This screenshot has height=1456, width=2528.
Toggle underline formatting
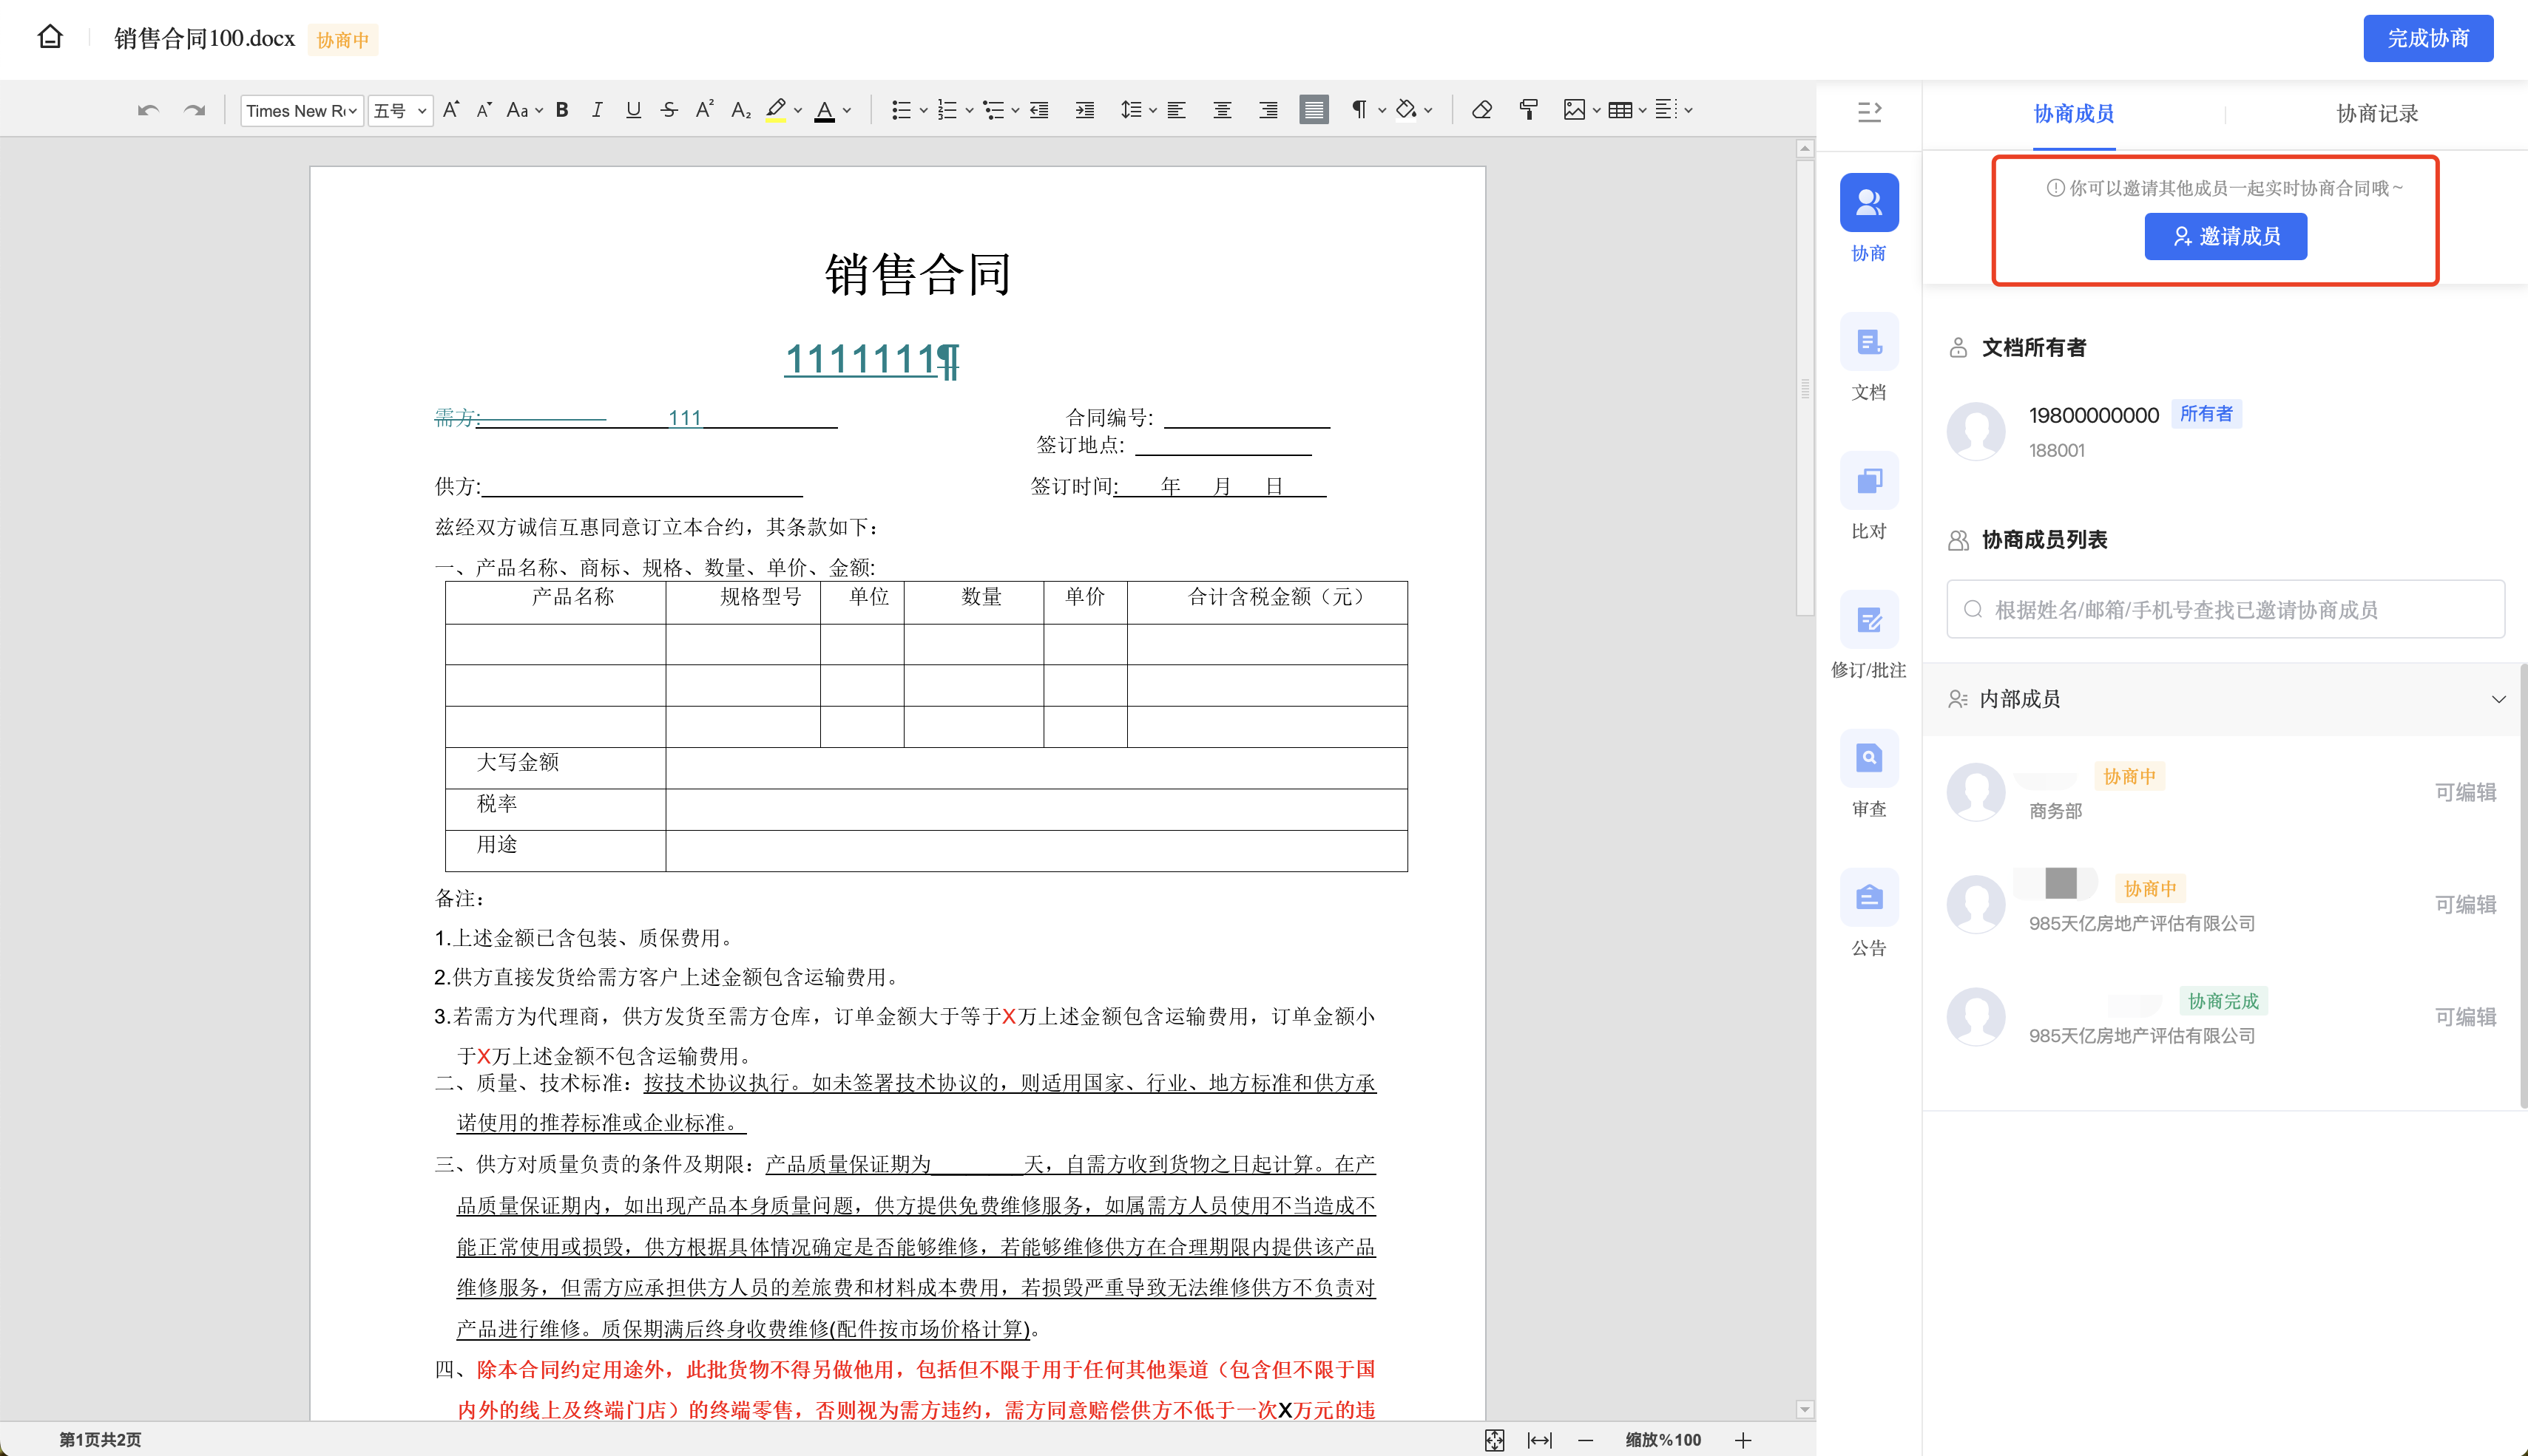(x=633, y=110)
